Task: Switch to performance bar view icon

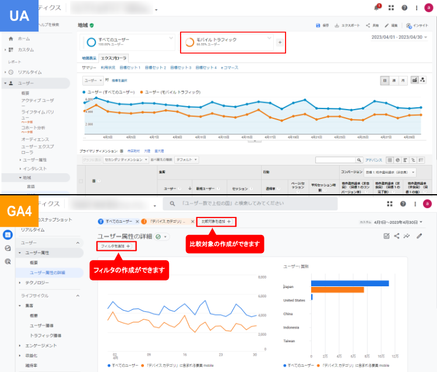Action: 405,160
